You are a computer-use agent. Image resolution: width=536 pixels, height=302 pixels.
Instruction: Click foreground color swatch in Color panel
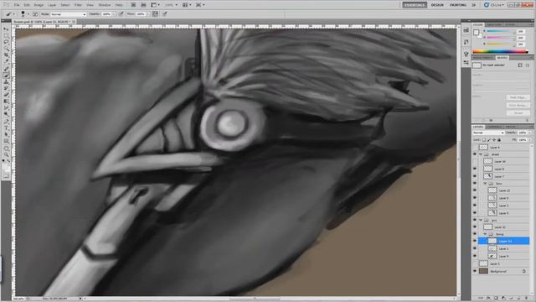tap(477, 33)
